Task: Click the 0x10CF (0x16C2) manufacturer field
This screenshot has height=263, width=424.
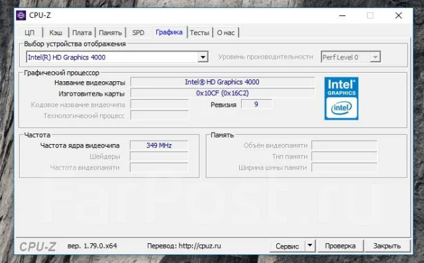Action: pyautogui.click(x=223, y=93)
